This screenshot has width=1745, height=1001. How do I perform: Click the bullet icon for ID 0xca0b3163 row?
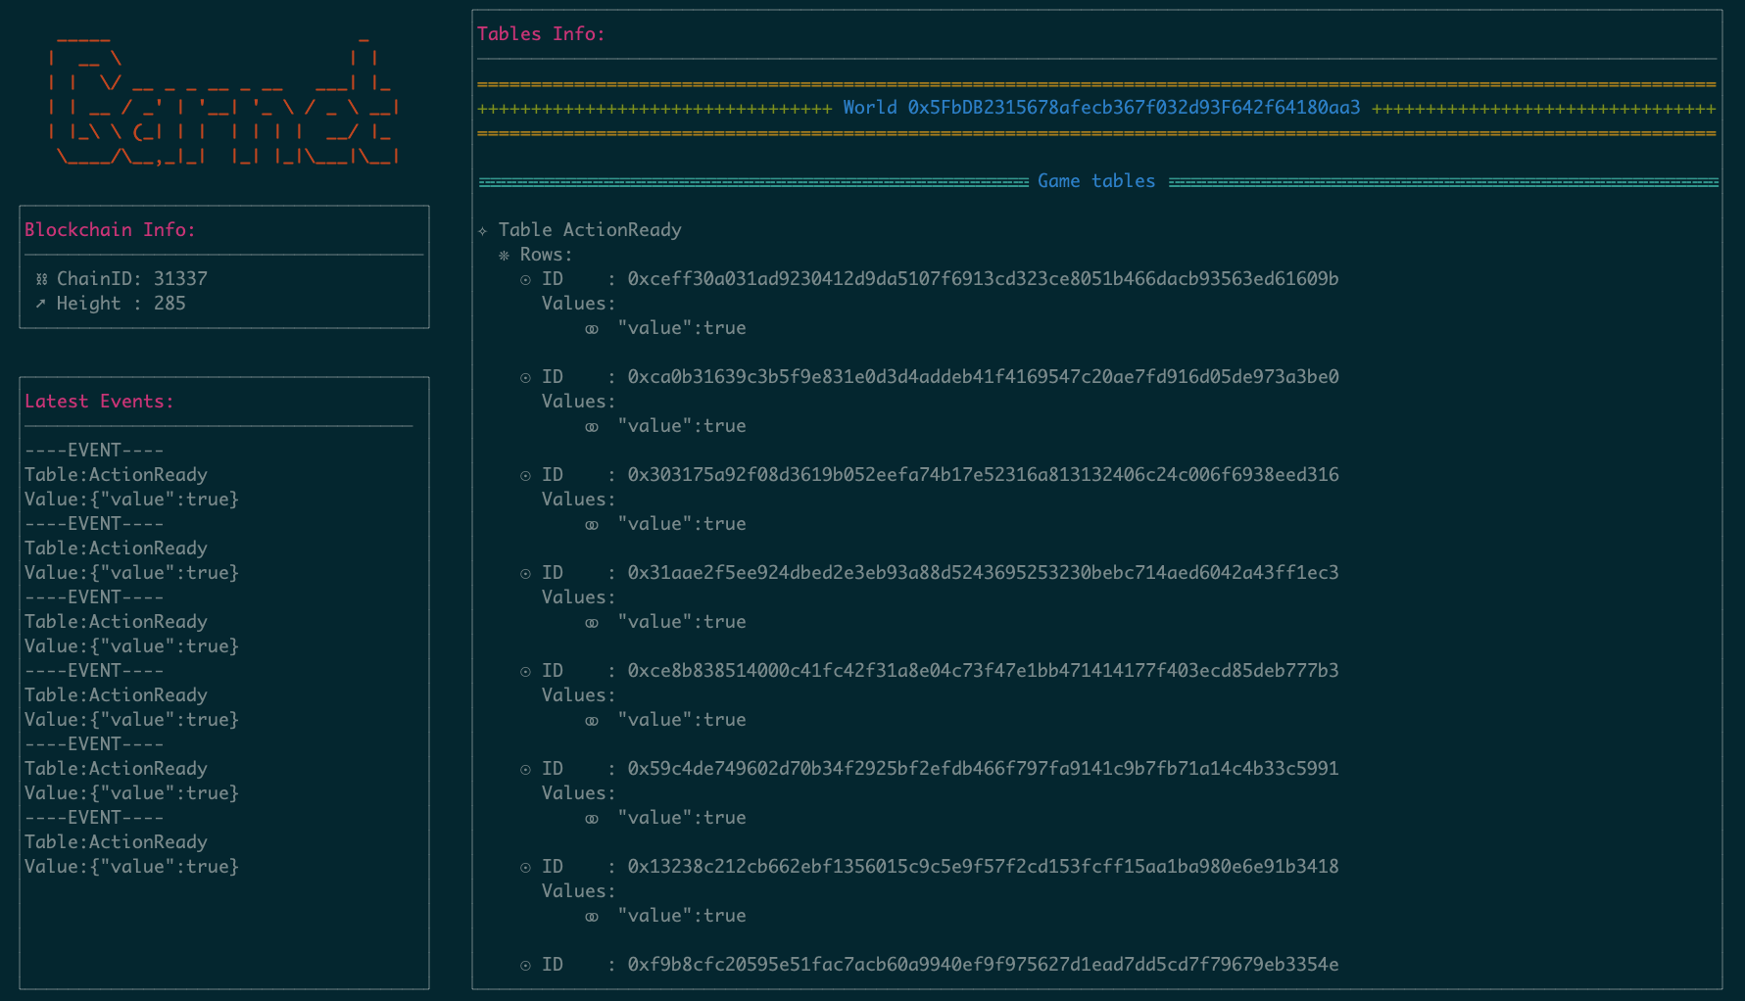(x=526, y=378)
